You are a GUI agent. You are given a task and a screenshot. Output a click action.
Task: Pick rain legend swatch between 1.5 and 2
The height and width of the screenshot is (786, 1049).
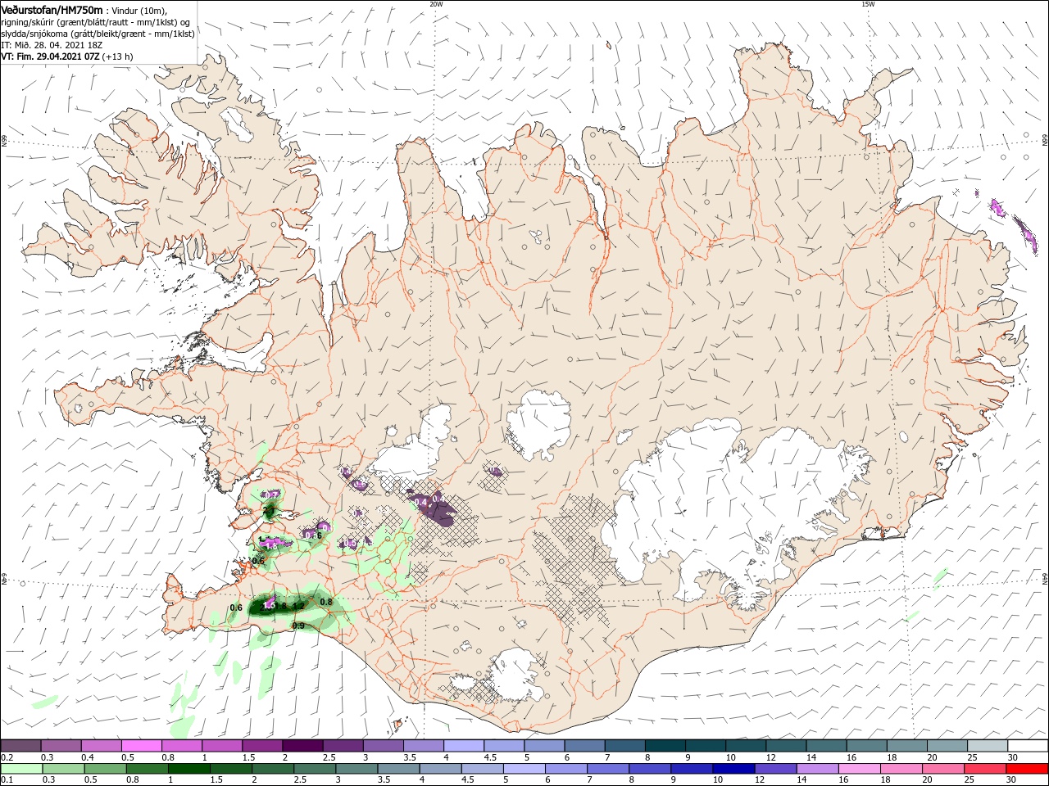tap(230, 769)
